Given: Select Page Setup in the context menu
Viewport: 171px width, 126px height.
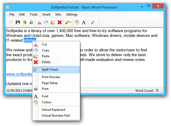Looking at the screenshot, I should tap(56, 83).
